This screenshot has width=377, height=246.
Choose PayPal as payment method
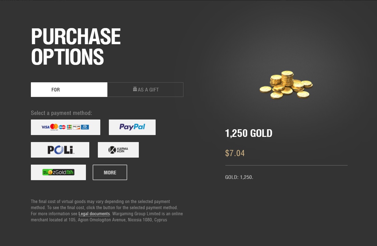pos(132,127)
